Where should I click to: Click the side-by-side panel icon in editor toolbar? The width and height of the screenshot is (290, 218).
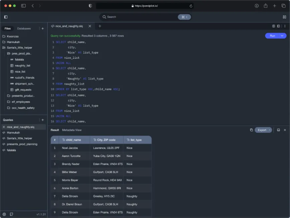tap(278, 26)
